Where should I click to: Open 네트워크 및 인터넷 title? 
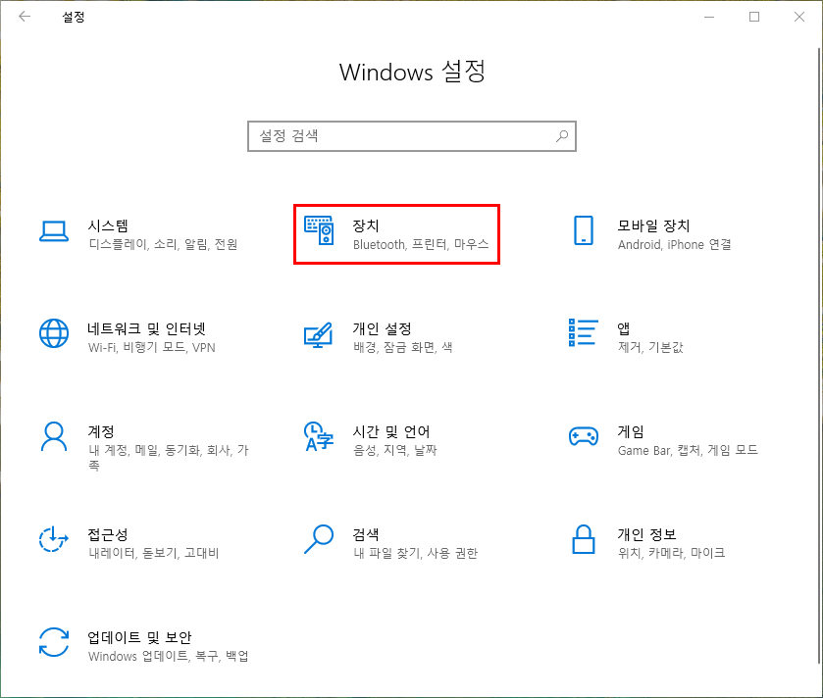point(146,328)
